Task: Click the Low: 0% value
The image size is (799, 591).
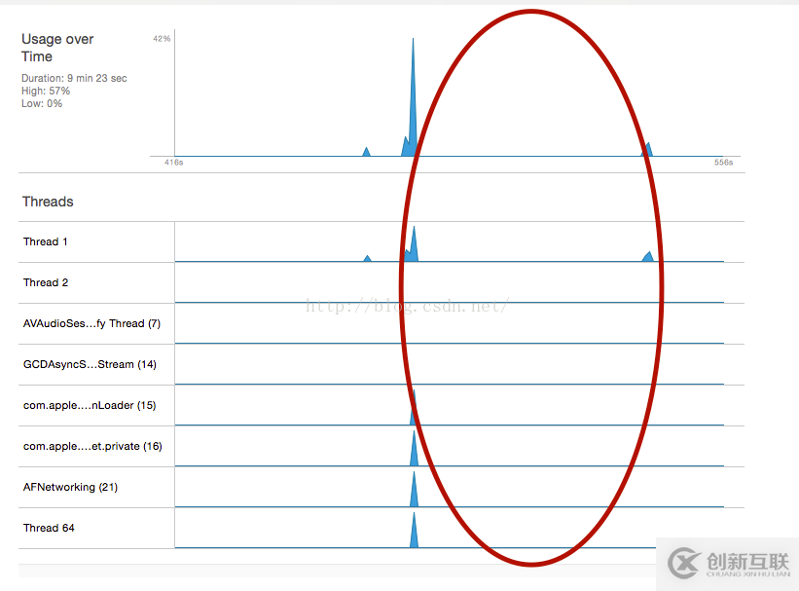Action: (42, 103)
